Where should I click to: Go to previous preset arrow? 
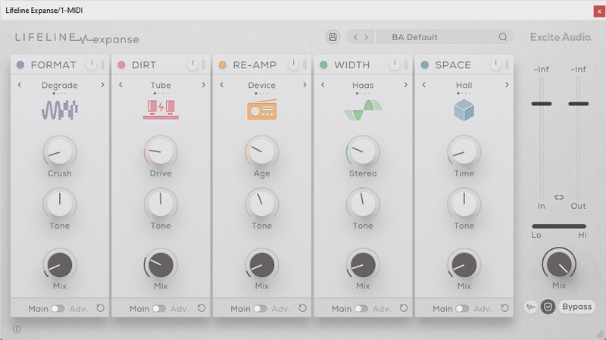click(355, 37)
